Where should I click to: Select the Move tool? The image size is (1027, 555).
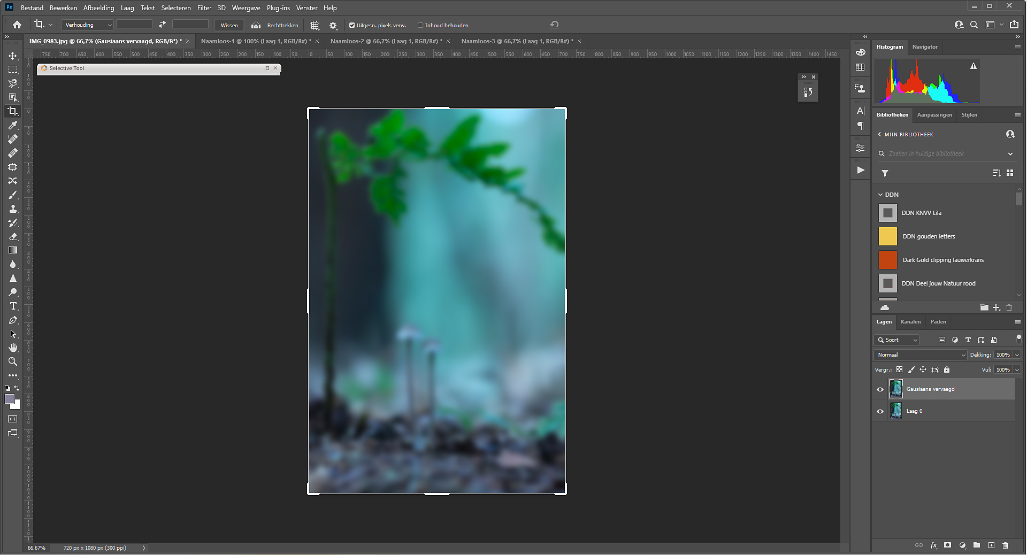point(13,56)
